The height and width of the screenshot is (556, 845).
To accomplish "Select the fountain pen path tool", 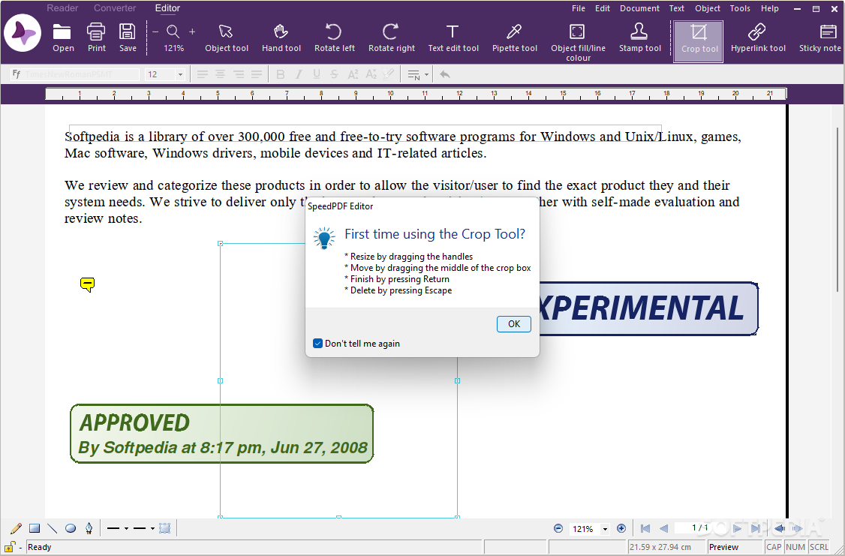I will (x=89, y=528).
